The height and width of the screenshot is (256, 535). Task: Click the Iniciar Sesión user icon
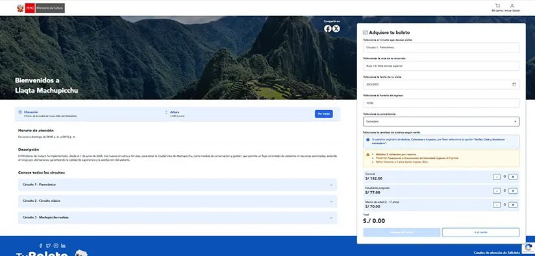point(512,6)
